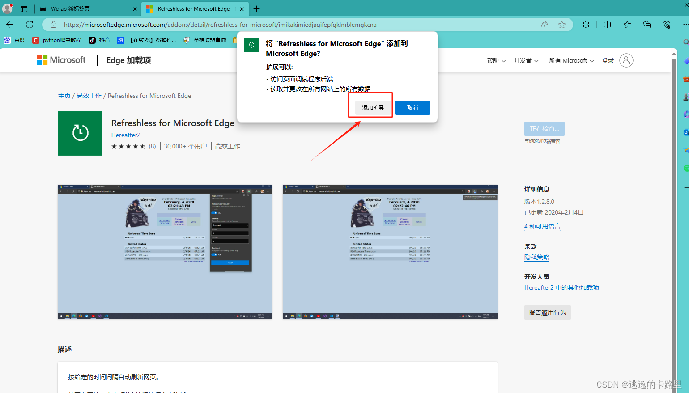The width and height of the screenshot is (689, 393).
Task: Click the 30,000+ 个用户 text
Action: point(185,146)
